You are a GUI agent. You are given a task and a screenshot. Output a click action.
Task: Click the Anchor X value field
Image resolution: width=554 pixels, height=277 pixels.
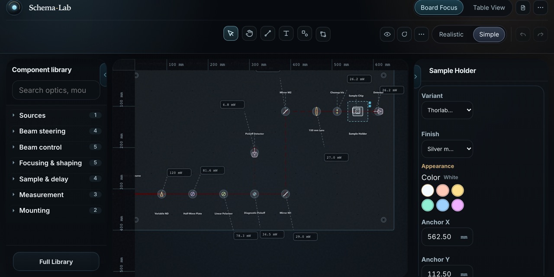click(447, 237)
